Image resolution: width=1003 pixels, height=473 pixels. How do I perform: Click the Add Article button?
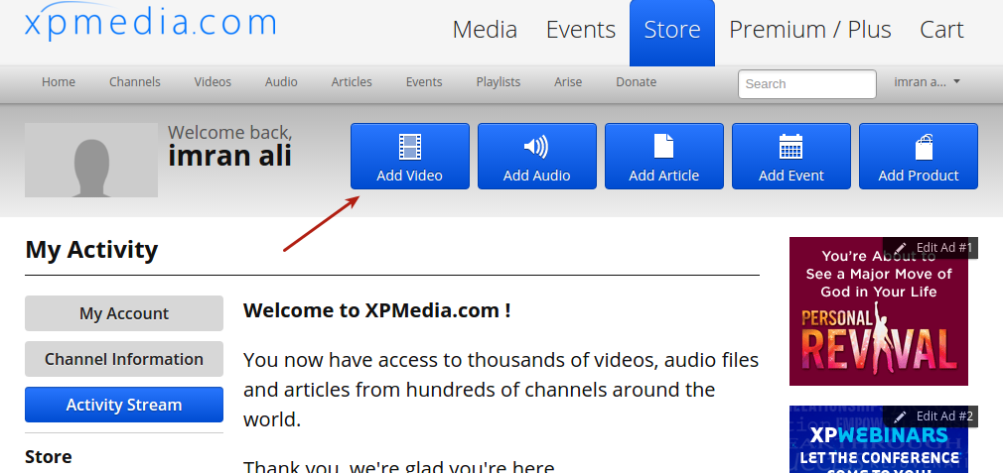[664, 157]
